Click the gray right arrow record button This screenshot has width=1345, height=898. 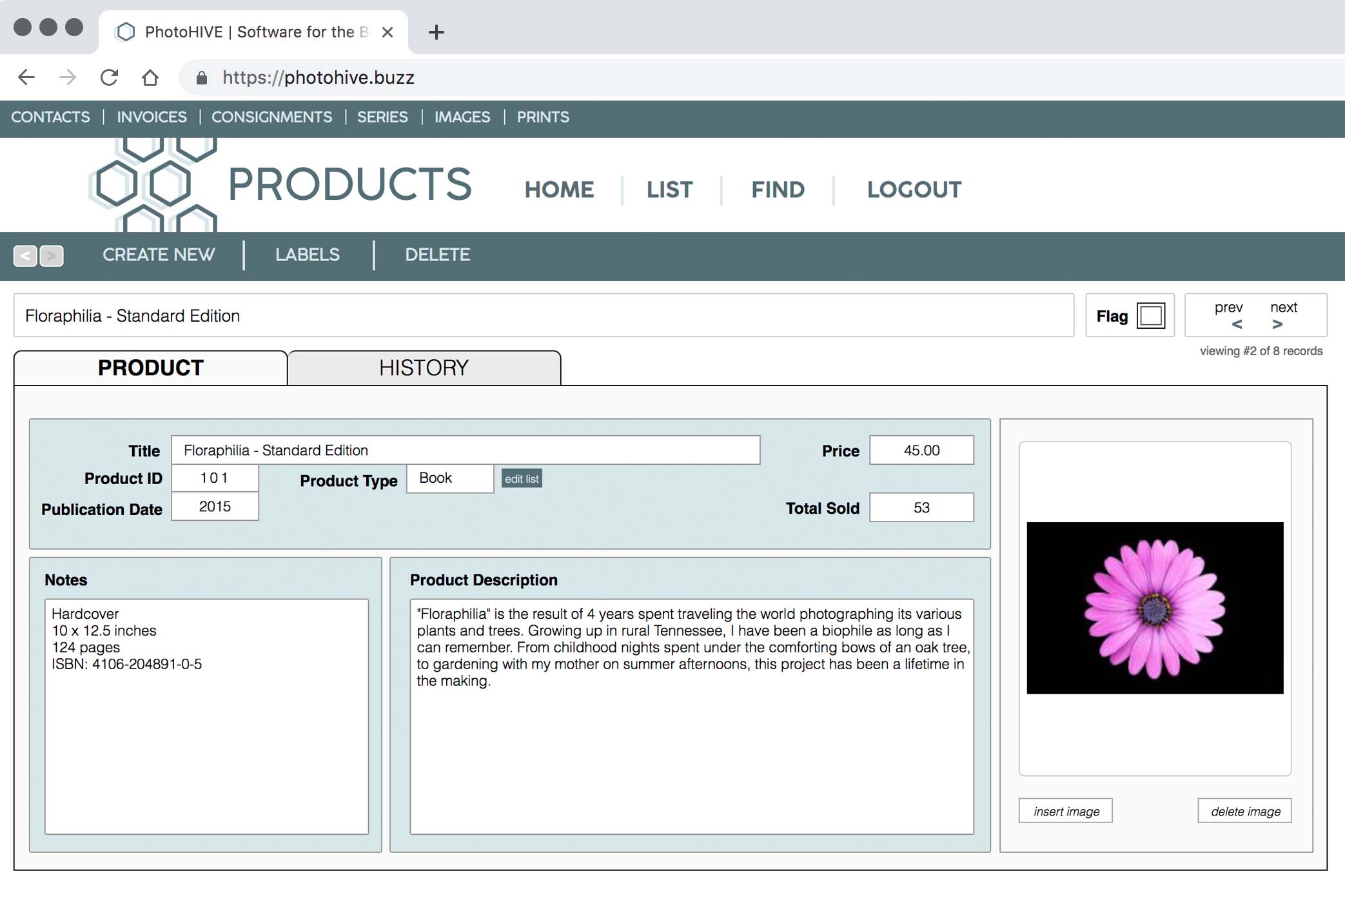(x=52, y=256)
